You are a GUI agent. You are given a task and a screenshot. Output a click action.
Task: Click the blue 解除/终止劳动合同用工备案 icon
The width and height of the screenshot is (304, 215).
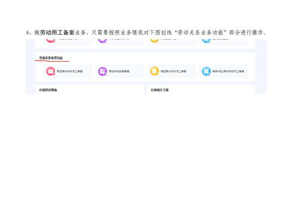[x=206, y=71]
